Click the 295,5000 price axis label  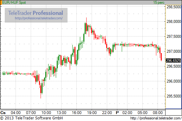click(x=174, y=96)
